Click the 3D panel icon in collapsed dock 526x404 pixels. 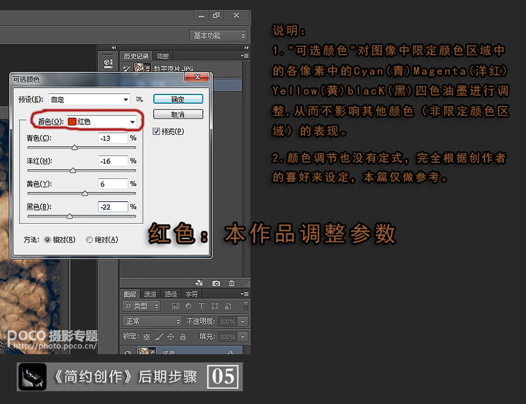coord(108,63)
